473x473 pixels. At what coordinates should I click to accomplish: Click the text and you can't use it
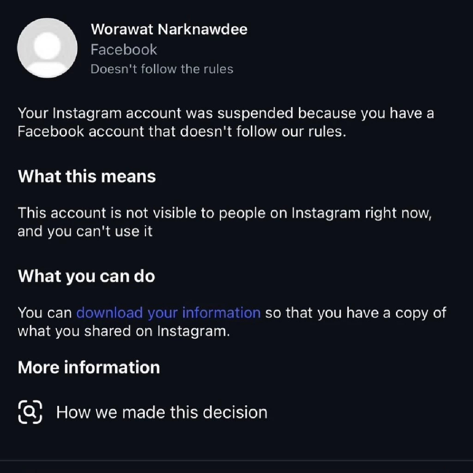pos(85,231)
